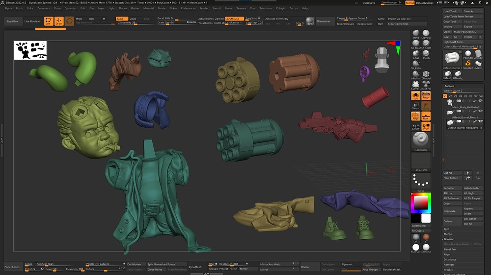Select the Move brush
This screenshot has width=491, height=275.
416,33
